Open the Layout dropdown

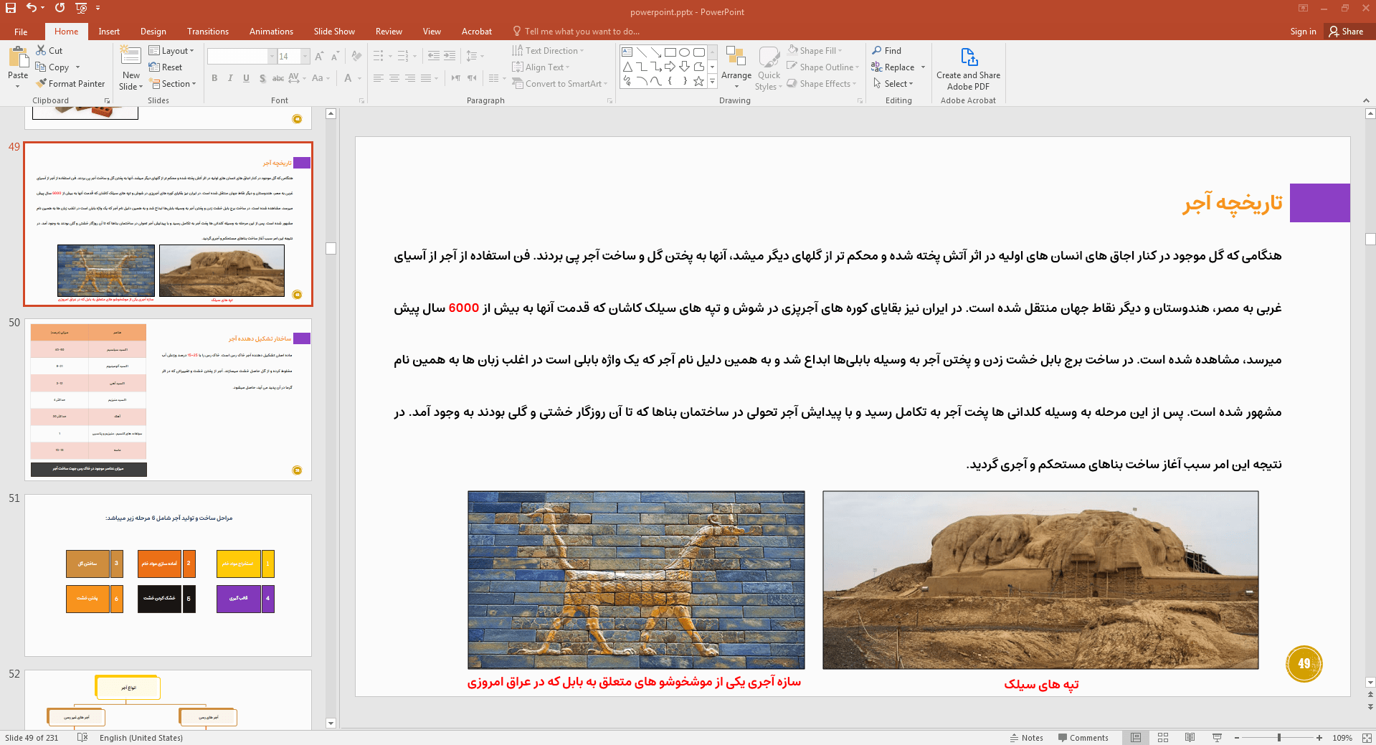(x=171, y=51)
